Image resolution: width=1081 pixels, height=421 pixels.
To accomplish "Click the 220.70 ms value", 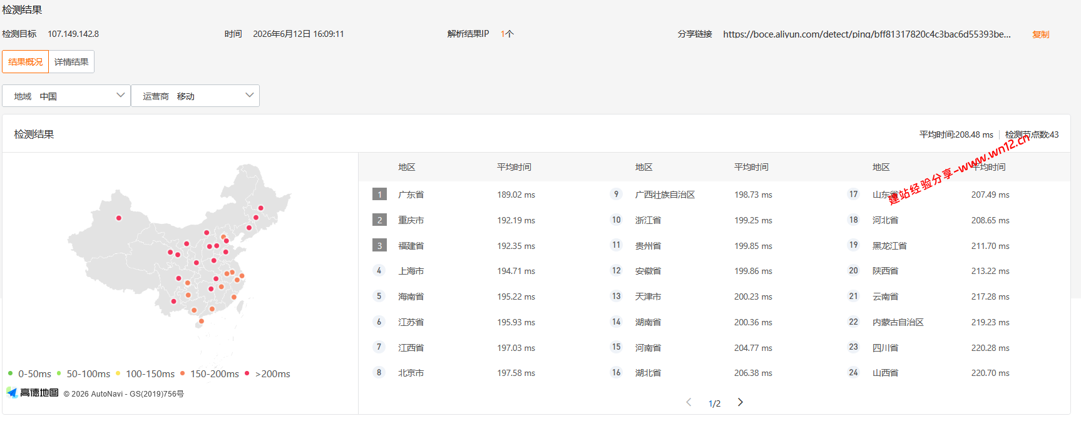I will coord(990,373).
